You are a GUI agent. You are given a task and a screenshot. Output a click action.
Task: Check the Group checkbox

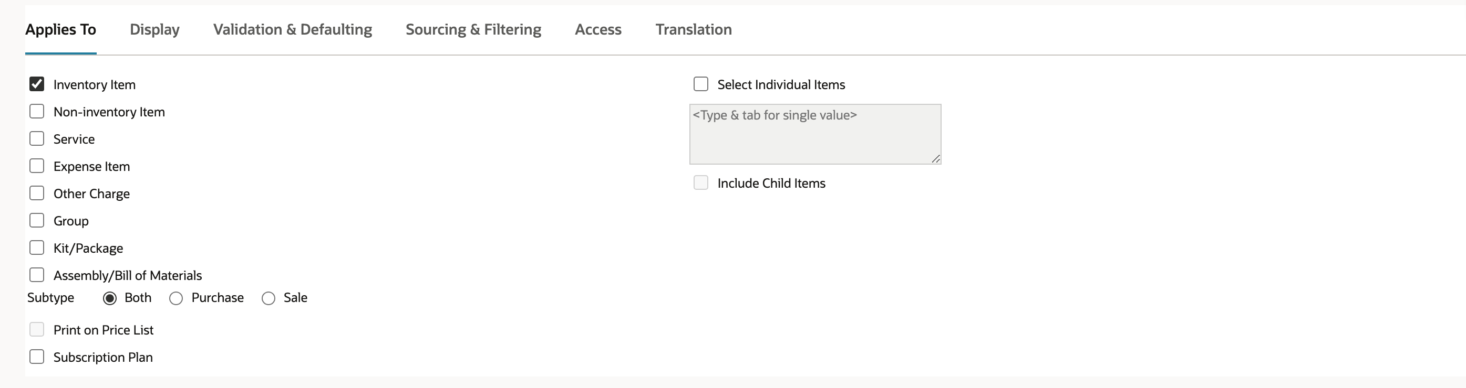click(37, 220)
